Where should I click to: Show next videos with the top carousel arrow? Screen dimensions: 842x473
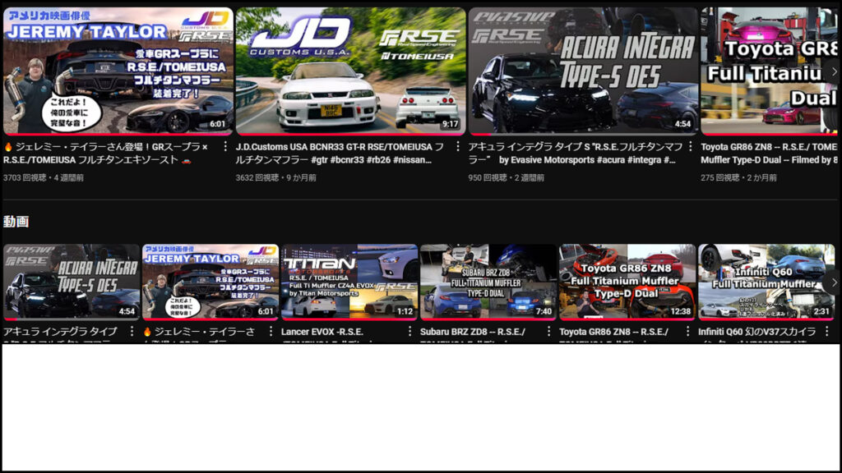pyautogui.click(x=833, y=72)
